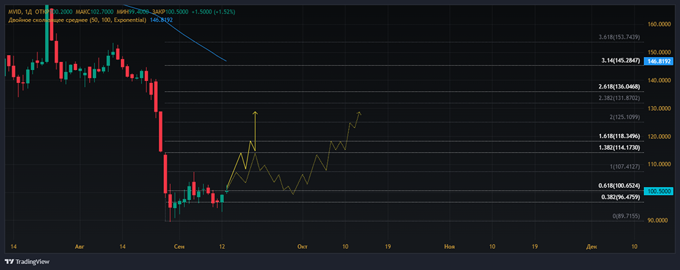Click the blue 146.8192 indicator value in the legend
The width and height of the screenshot is (680, 270).
(x=161, y=20)
